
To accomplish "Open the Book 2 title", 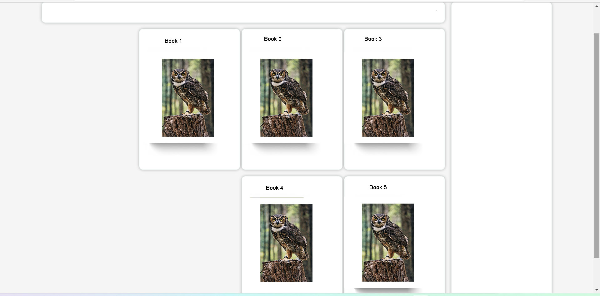I will pyautogui.click(x=272, y=39).
